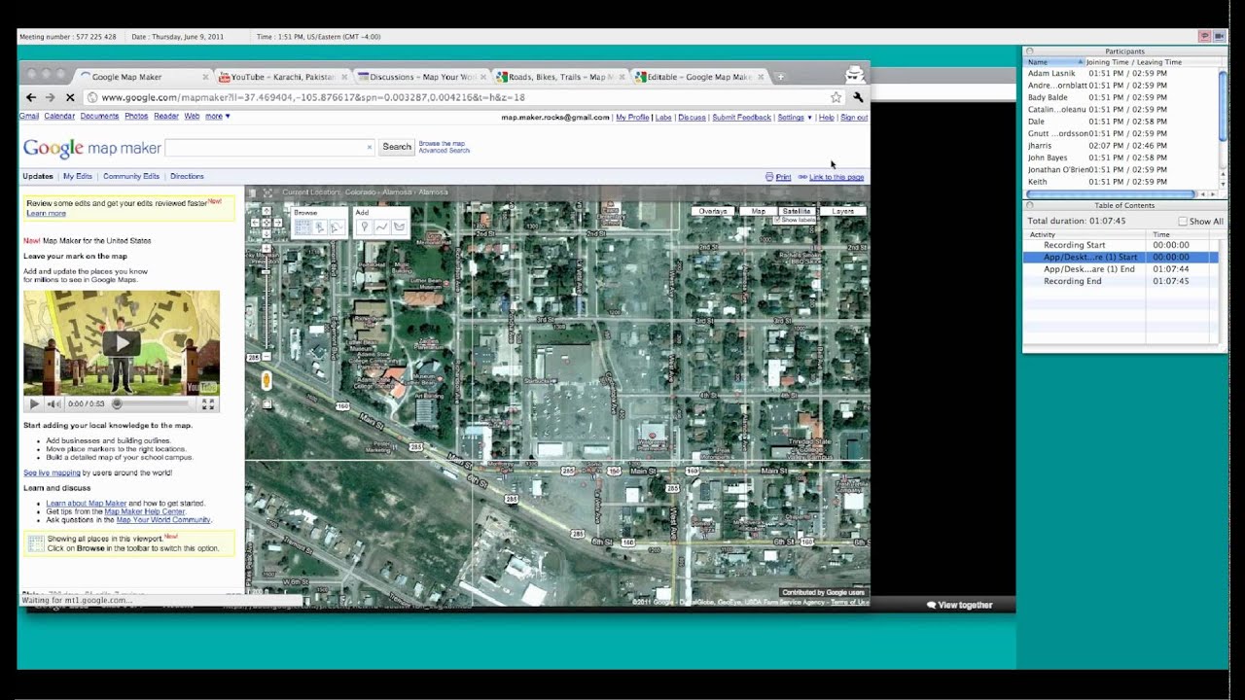
Task: Open the more dropdown in Google bar
Action: click(x=217, y=116)
